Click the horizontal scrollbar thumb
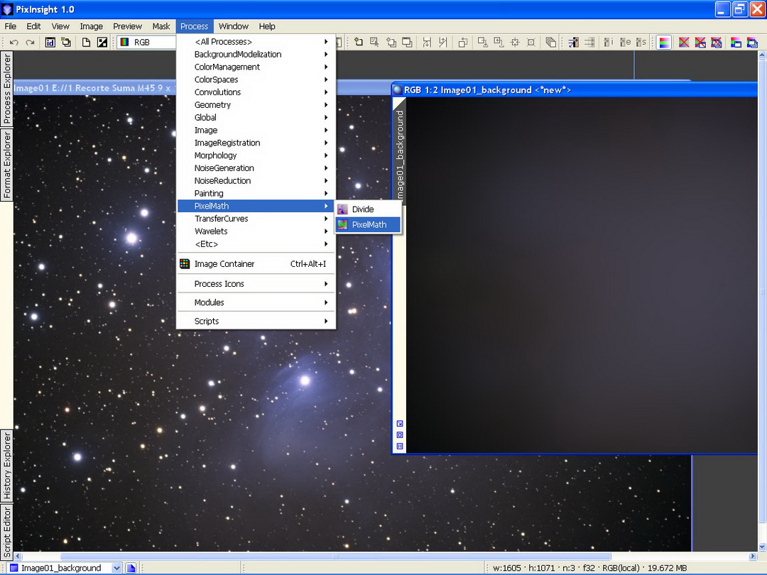767x575 pixels. (x=335, y=557)
